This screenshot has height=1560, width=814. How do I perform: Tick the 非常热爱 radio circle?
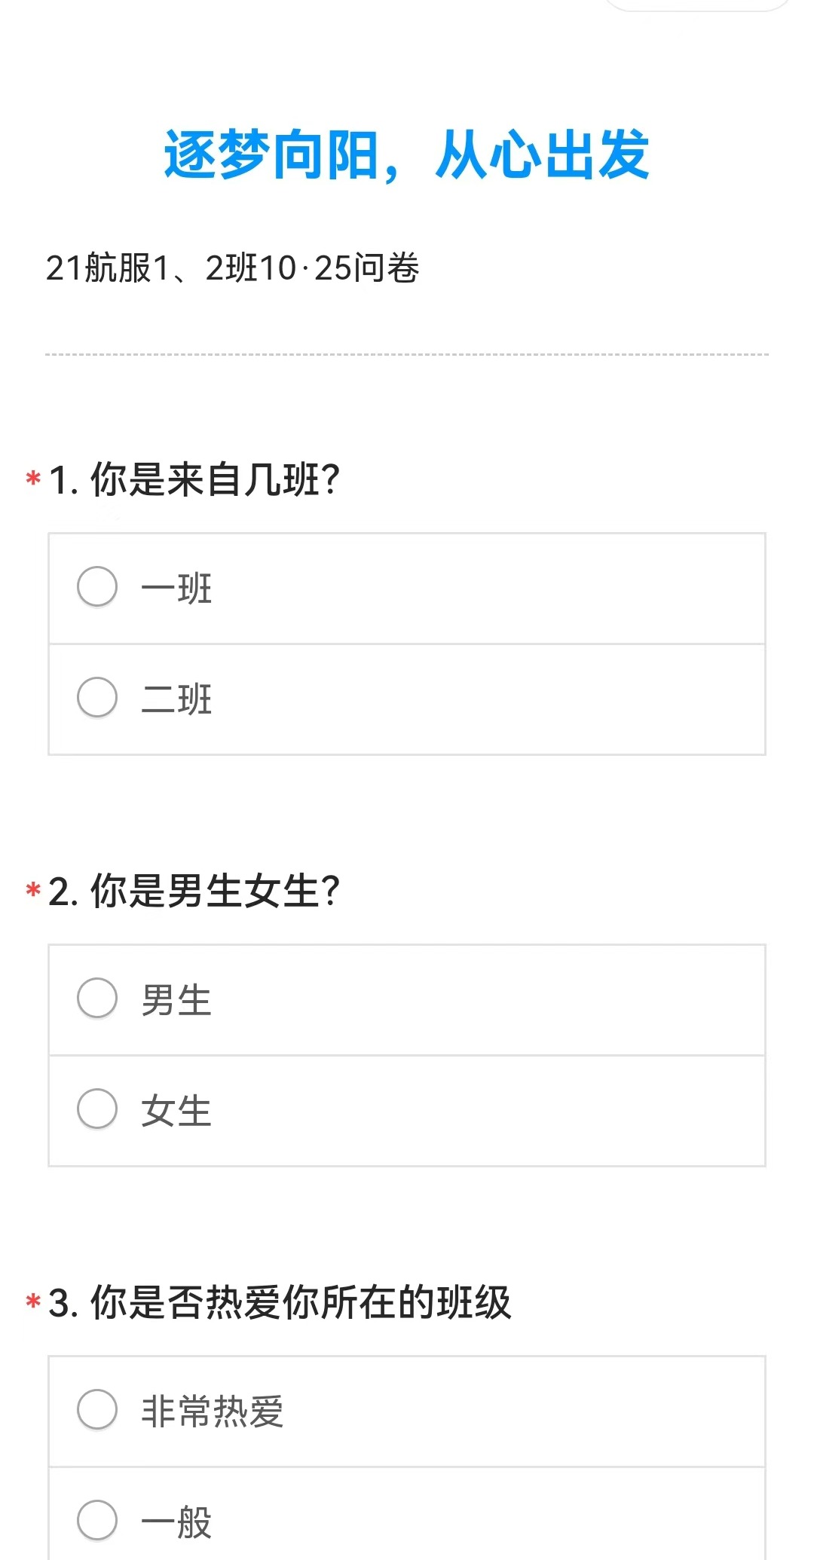coord(97,1409)
